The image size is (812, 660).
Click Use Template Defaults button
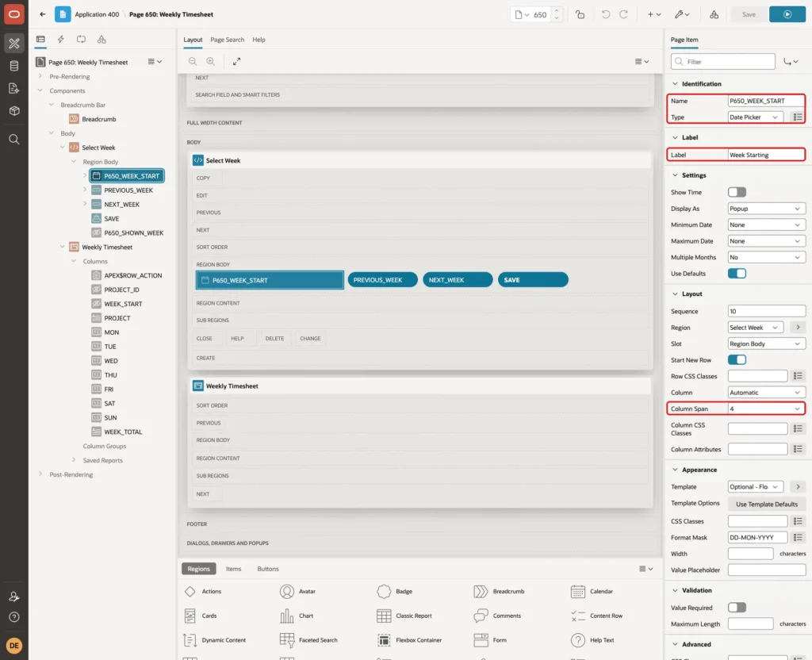pyautogui.click(x=767, y=504)
